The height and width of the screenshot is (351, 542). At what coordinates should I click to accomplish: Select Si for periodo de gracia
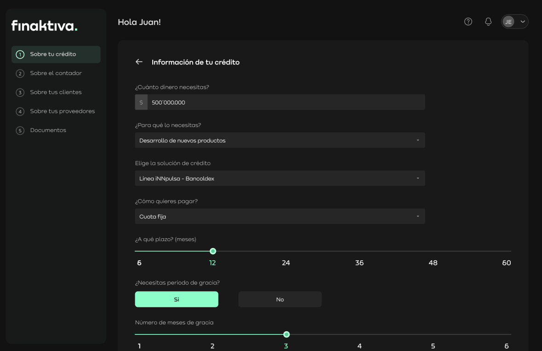[x=177, y=299]
